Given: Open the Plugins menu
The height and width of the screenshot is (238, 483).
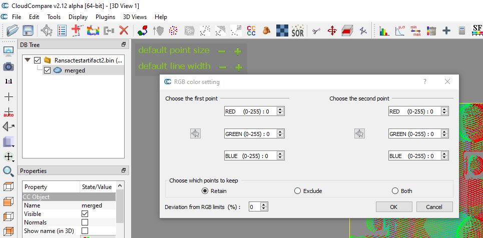Looking at the screenshot, I should (105, 16).
